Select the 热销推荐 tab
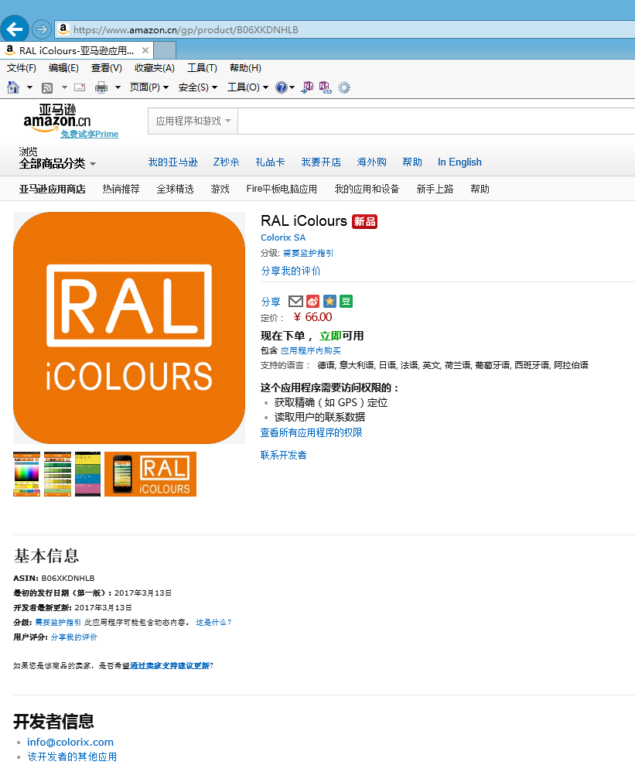Viewport: 635px width, 765px height. (x=121, y=189)
